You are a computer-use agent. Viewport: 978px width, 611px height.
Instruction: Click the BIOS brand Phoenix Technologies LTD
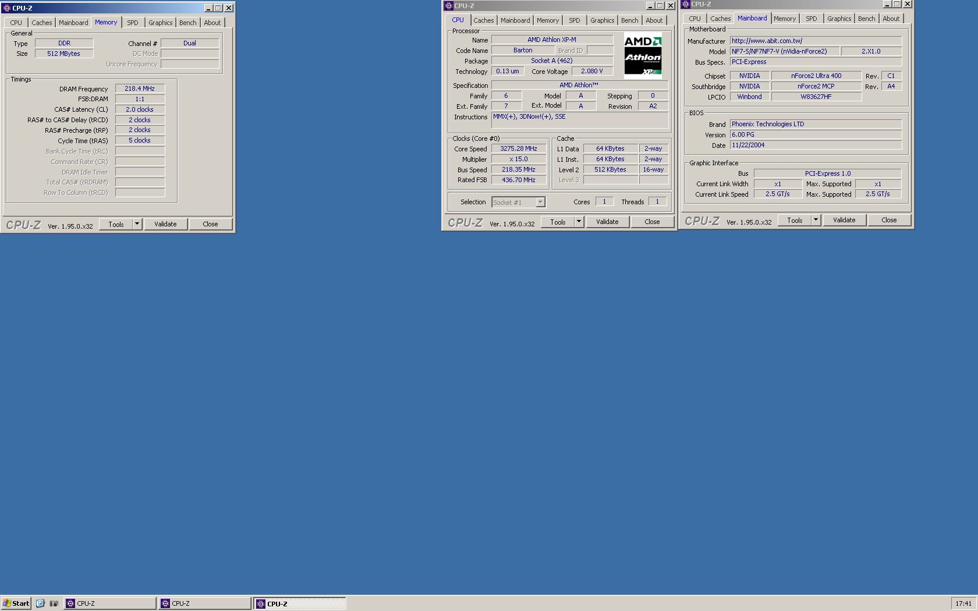[816, 124]
